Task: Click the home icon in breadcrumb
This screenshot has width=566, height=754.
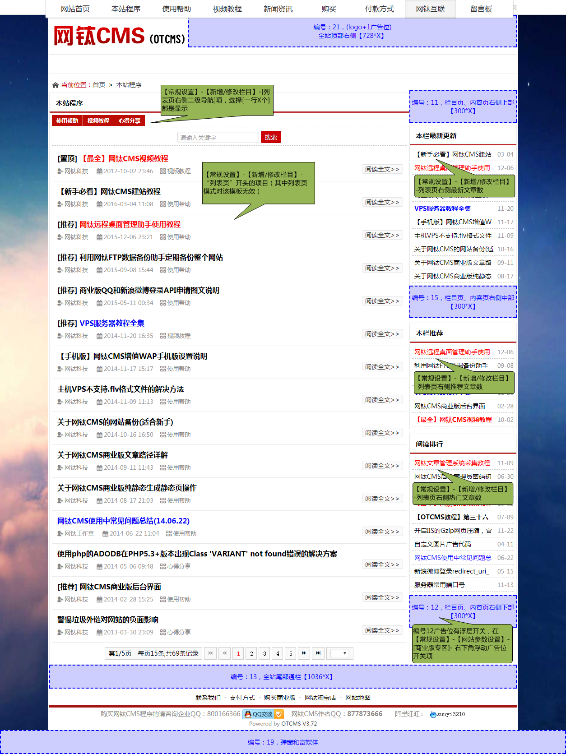Action: (x=56, y=85)
